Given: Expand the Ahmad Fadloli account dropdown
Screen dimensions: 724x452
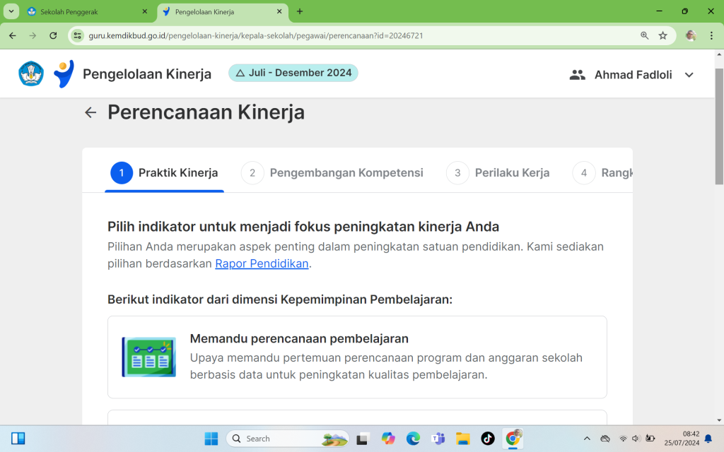Looking at the screenshot, I should coord(689,75).
